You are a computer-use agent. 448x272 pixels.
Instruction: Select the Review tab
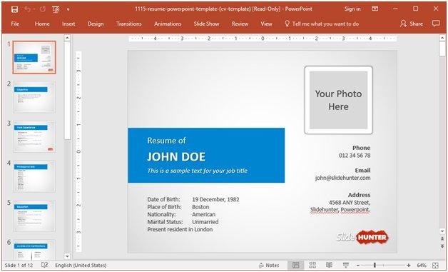click(x=240, y=24)
